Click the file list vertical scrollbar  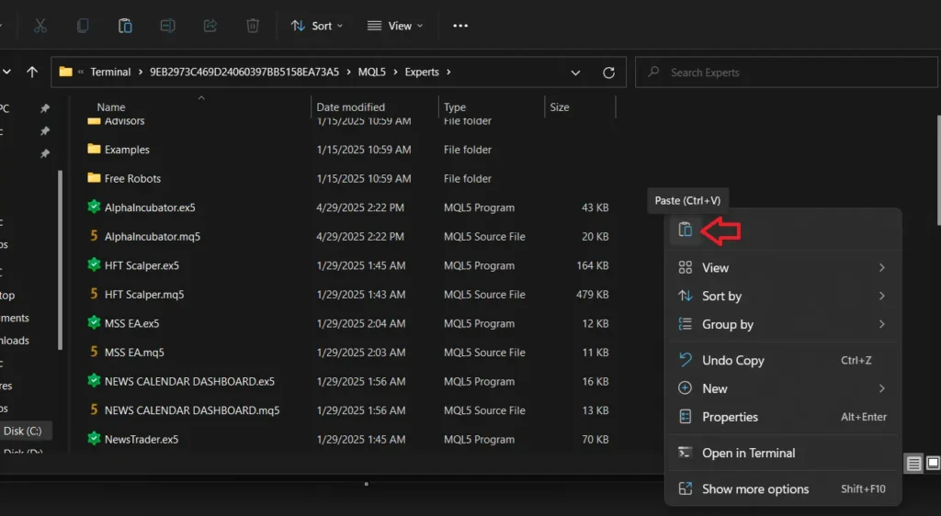click(x=938, y=171)
